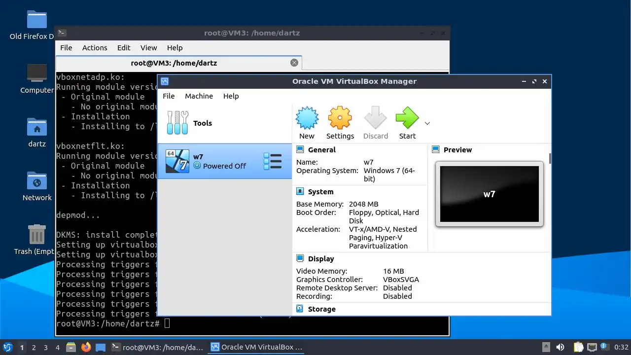Open the VirtualBox File menu
The width and height of the screenshot is (631, 355).
click(169, 96)
